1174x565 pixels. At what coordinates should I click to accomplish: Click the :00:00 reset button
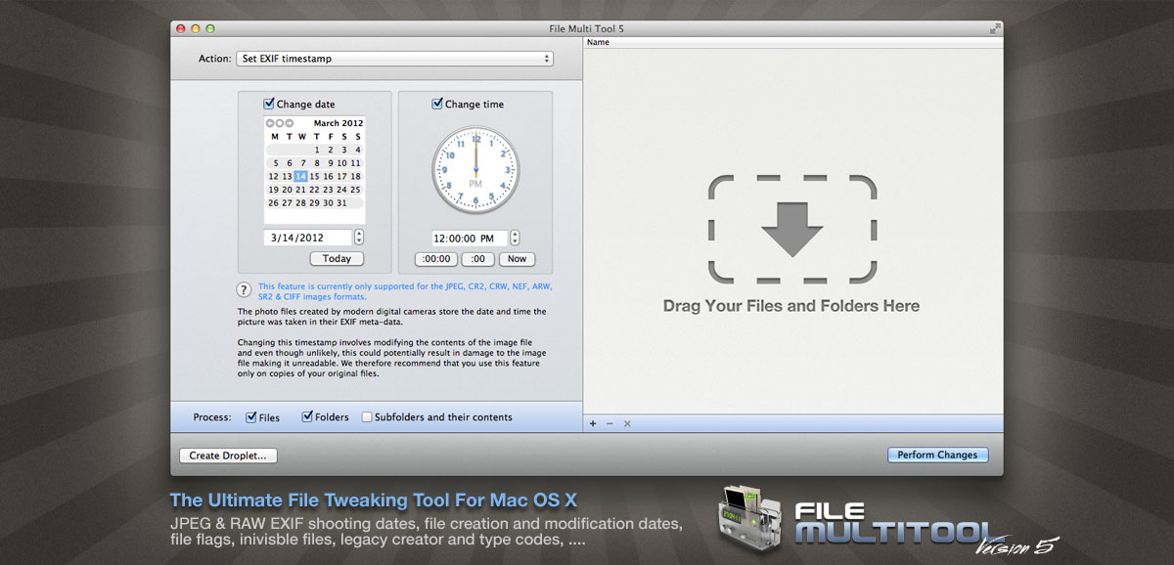436,259
